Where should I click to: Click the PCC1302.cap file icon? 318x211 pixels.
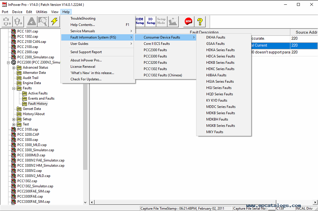coord(14,181)
